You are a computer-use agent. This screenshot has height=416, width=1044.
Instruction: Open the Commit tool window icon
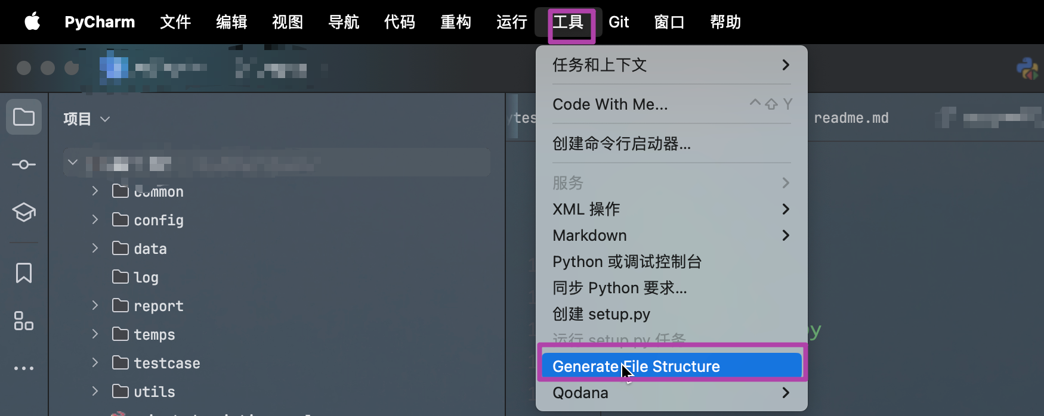[x=24, y=164]
